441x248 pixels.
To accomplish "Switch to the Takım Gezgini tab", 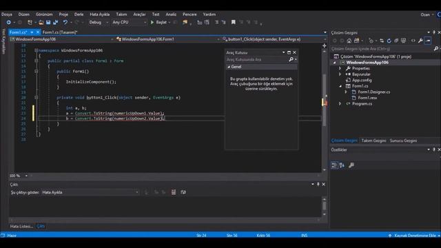I will coord(373,141).
